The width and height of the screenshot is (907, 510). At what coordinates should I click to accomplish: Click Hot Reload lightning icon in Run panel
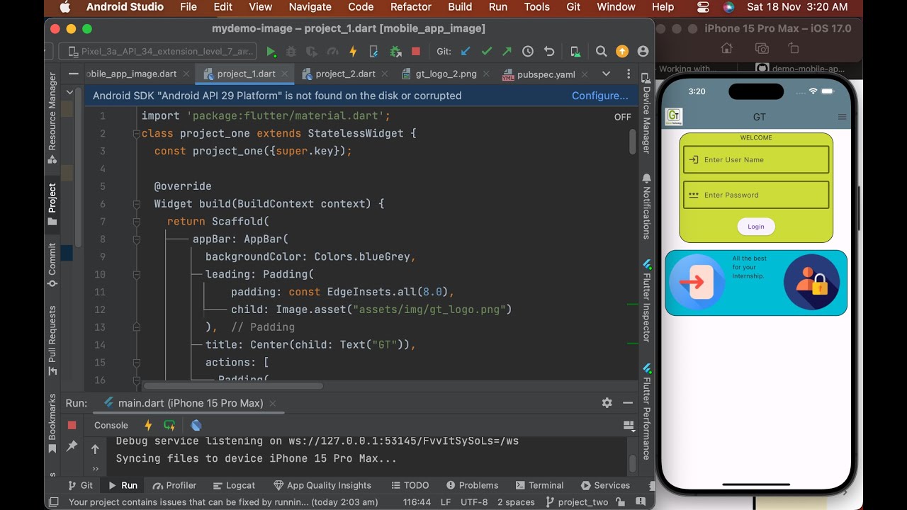coord(148,425)
